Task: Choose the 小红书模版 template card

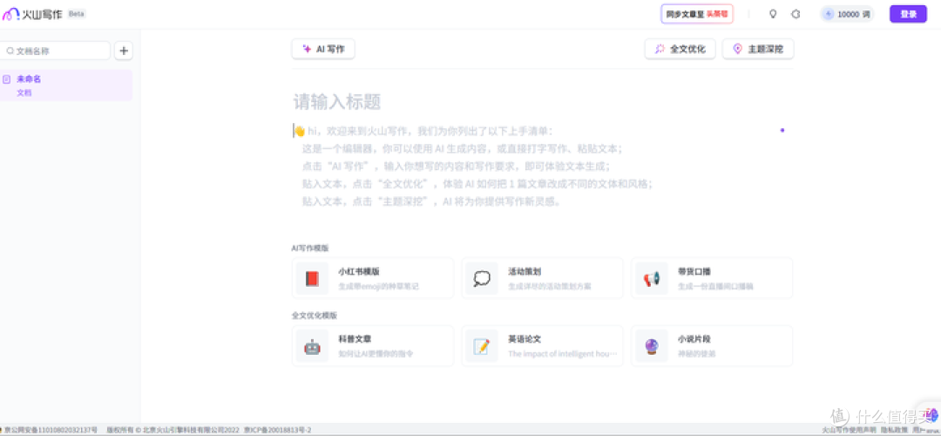Action: (x=373, y=278)
